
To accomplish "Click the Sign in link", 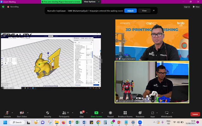I will tap(187, 7).
